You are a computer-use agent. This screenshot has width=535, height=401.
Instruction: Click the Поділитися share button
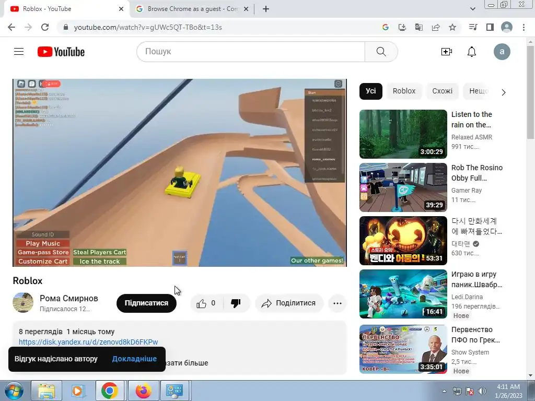point(289,303)
